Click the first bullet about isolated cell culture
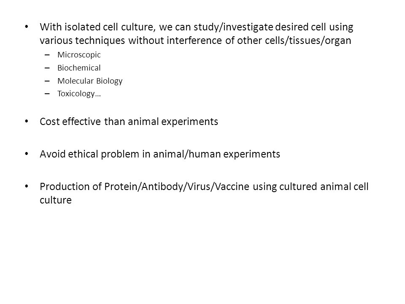405x304 pixels. 196,34
